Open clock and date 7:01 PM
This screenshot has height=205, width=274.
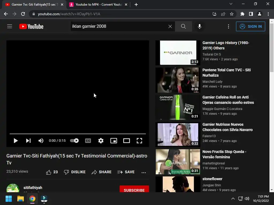coord(261,199)
